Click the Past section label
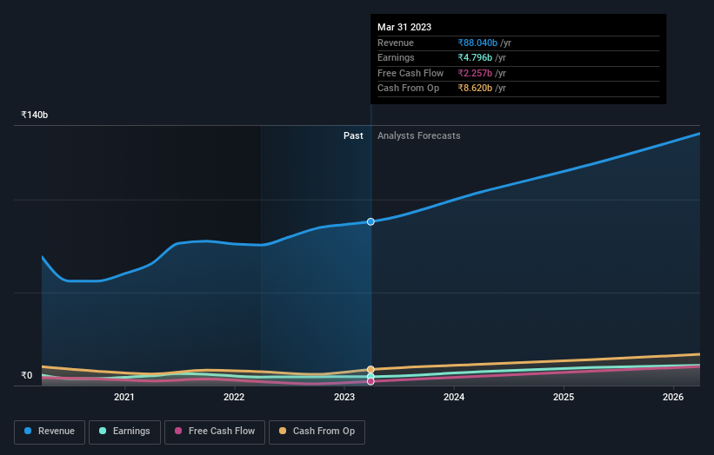 353,135
